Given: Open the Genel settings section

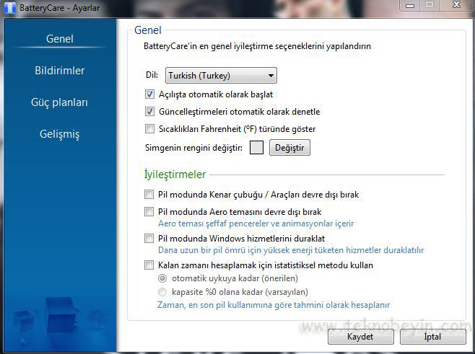Looking at the screenshot, I should [x=60, y=39].
